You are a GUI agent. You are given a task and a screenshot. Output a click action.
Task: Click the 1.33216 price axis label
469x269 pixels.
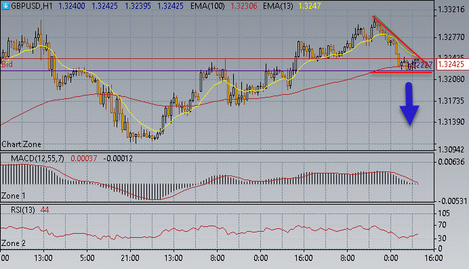pyautogui.click(x=451, y=9)
